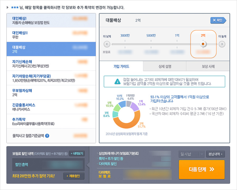Click the 2억 slider handle
This screenshot has height=190, width=237.
coord(203,44)
